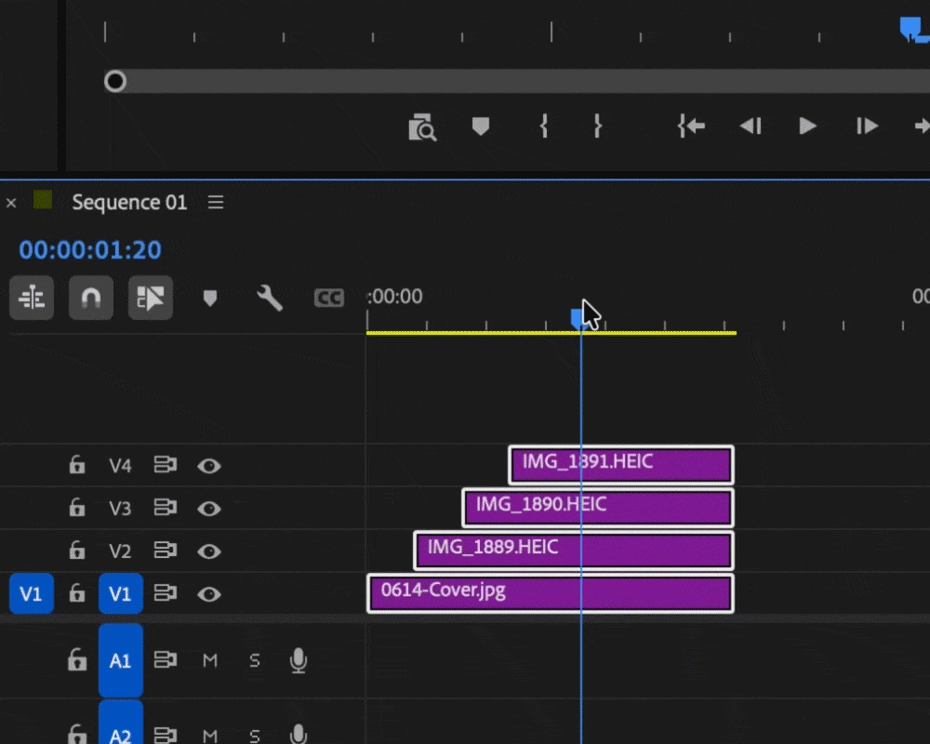Step back one frame
The image size is (930, 744).
[x=751, y=126]
